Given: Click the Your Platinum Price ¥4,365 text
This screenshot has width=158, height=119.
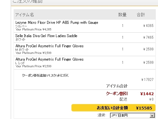Looking at the screenshot, I should 33,29.
